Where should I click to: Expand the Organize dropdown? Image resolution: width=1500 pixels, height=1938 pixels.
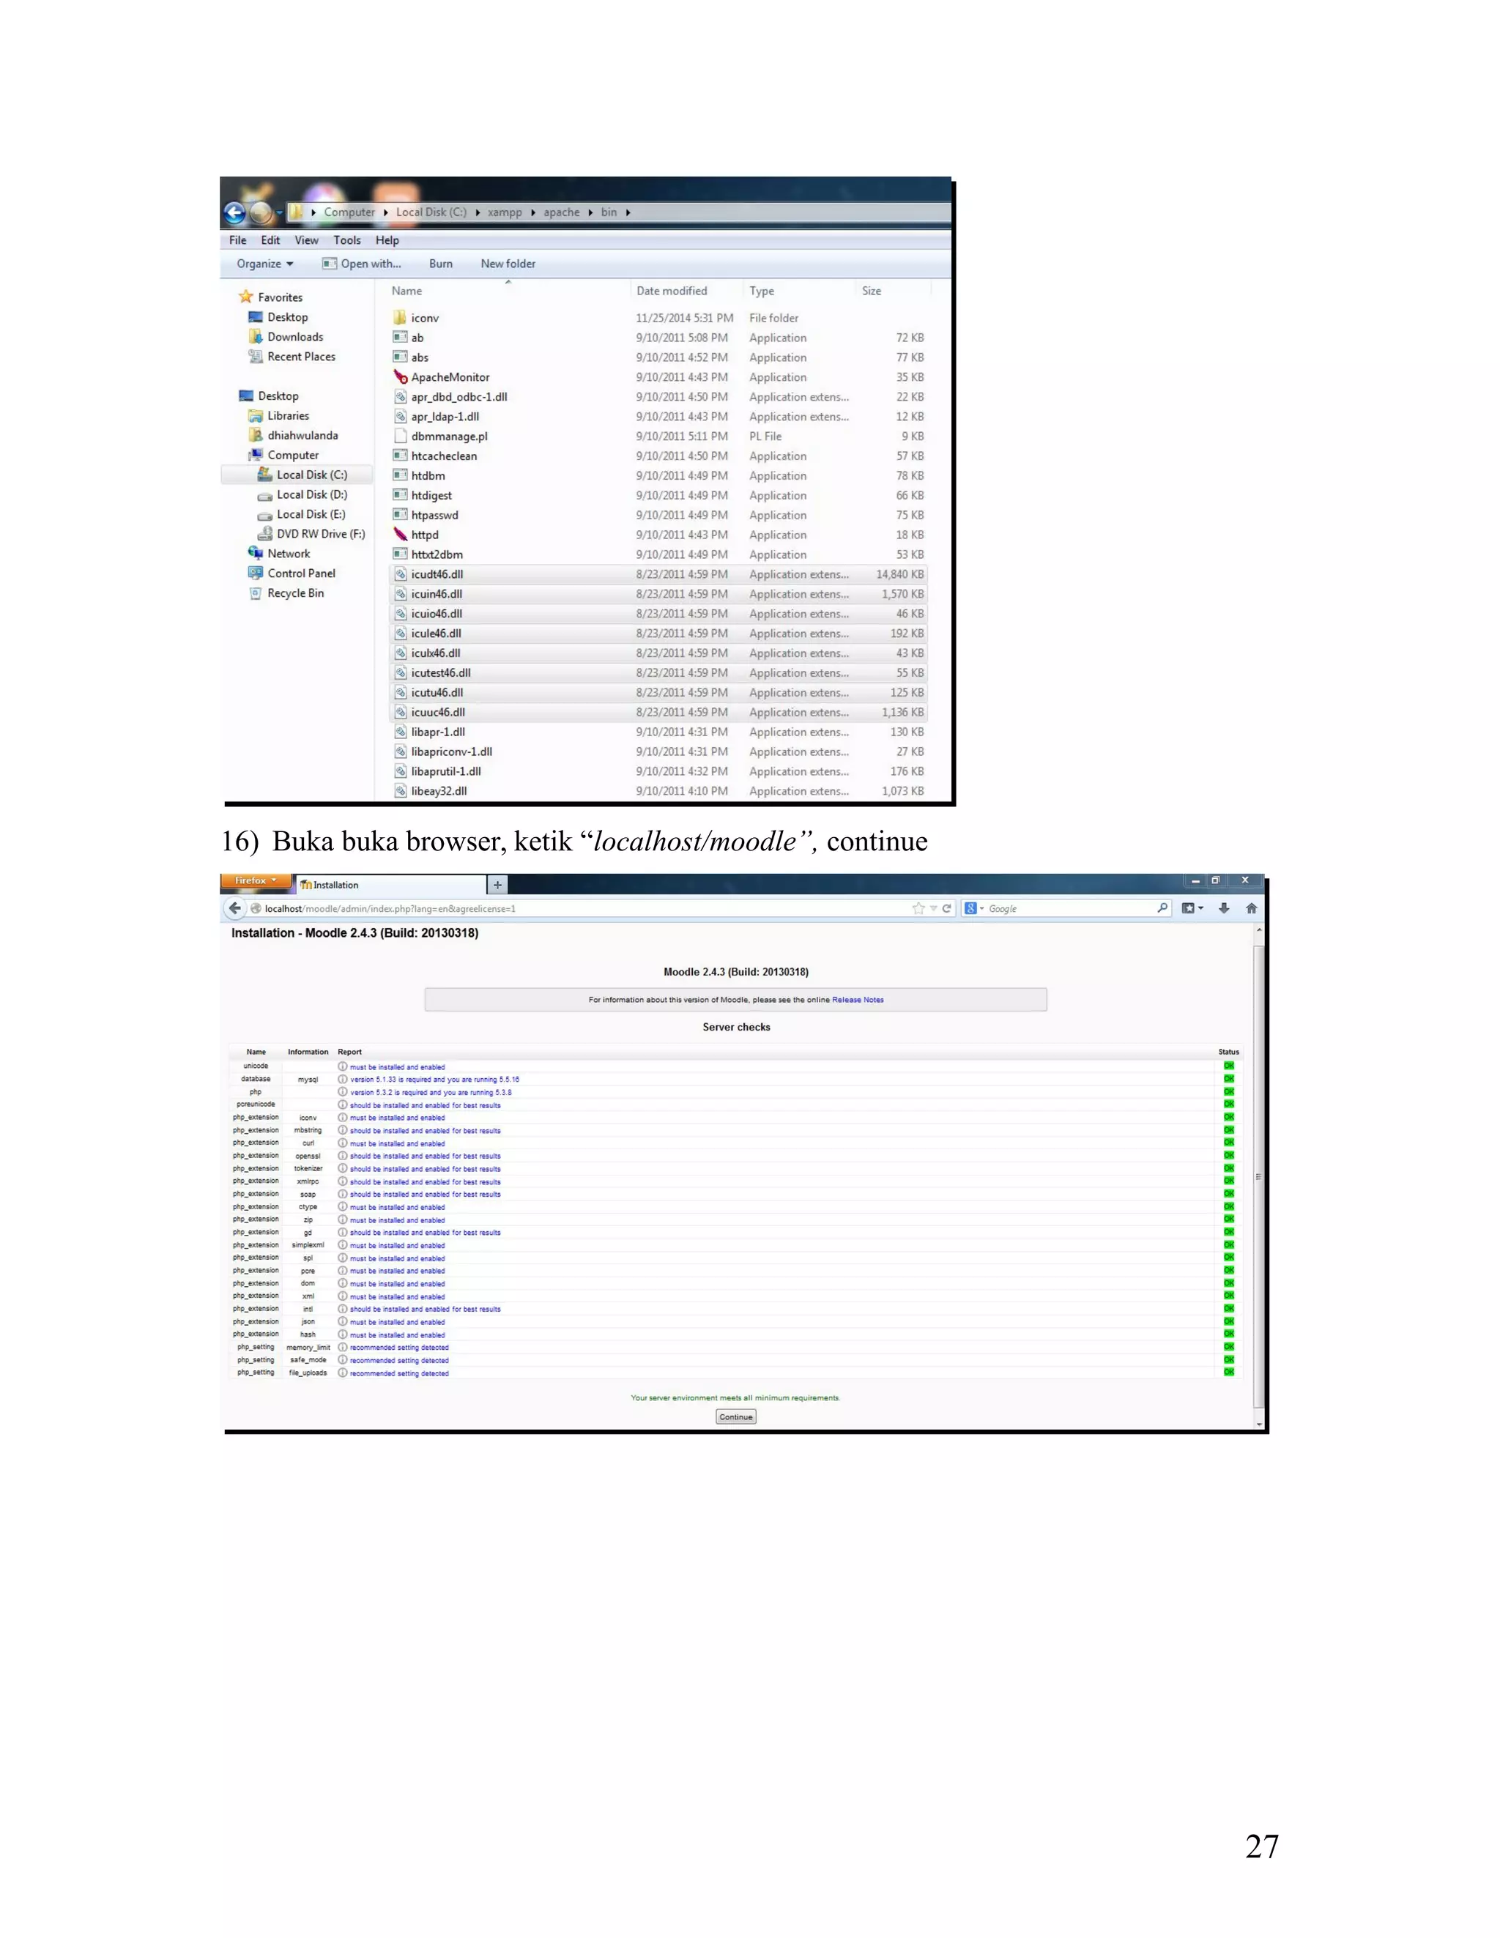(x=264, y=264)
